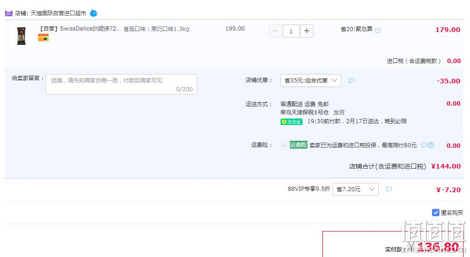The width and height of the screenshot is (470, 257).
Task: Open comment icon next to shipping insurance text
Action: pos(424,145)
